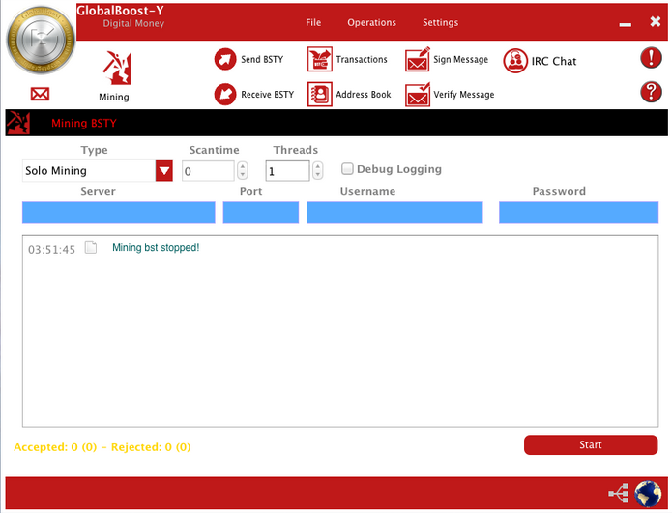672x513 pixels.
Task: Click the IRC Chat label
Action: click(554, 61)
